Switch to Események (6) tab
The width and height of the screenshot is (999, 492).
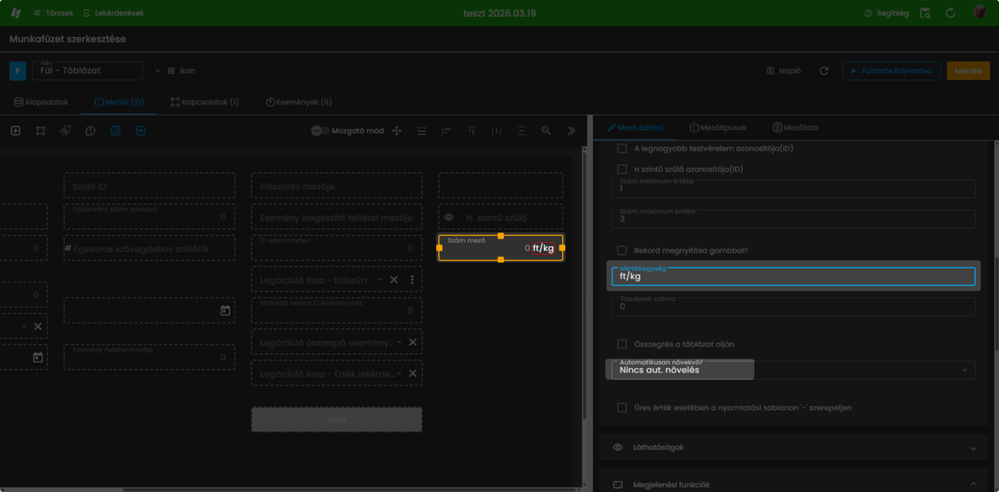tap(299, 102)
